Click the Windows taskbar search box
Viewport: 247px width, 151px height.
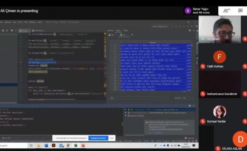point(11,145)
